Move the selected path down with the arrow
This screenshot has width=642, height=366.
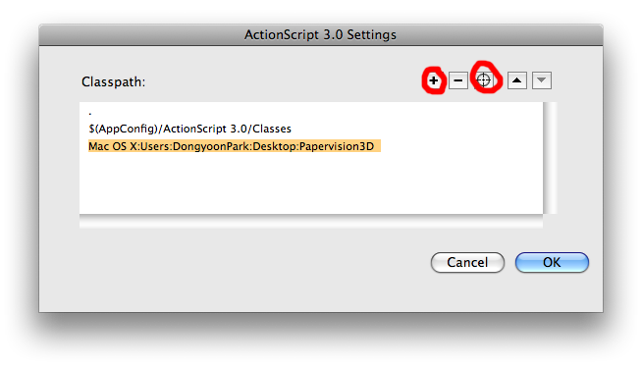(542, 80)
